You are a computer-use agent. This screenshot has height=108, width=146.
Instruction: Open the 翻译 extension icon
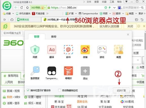[52, 50]
